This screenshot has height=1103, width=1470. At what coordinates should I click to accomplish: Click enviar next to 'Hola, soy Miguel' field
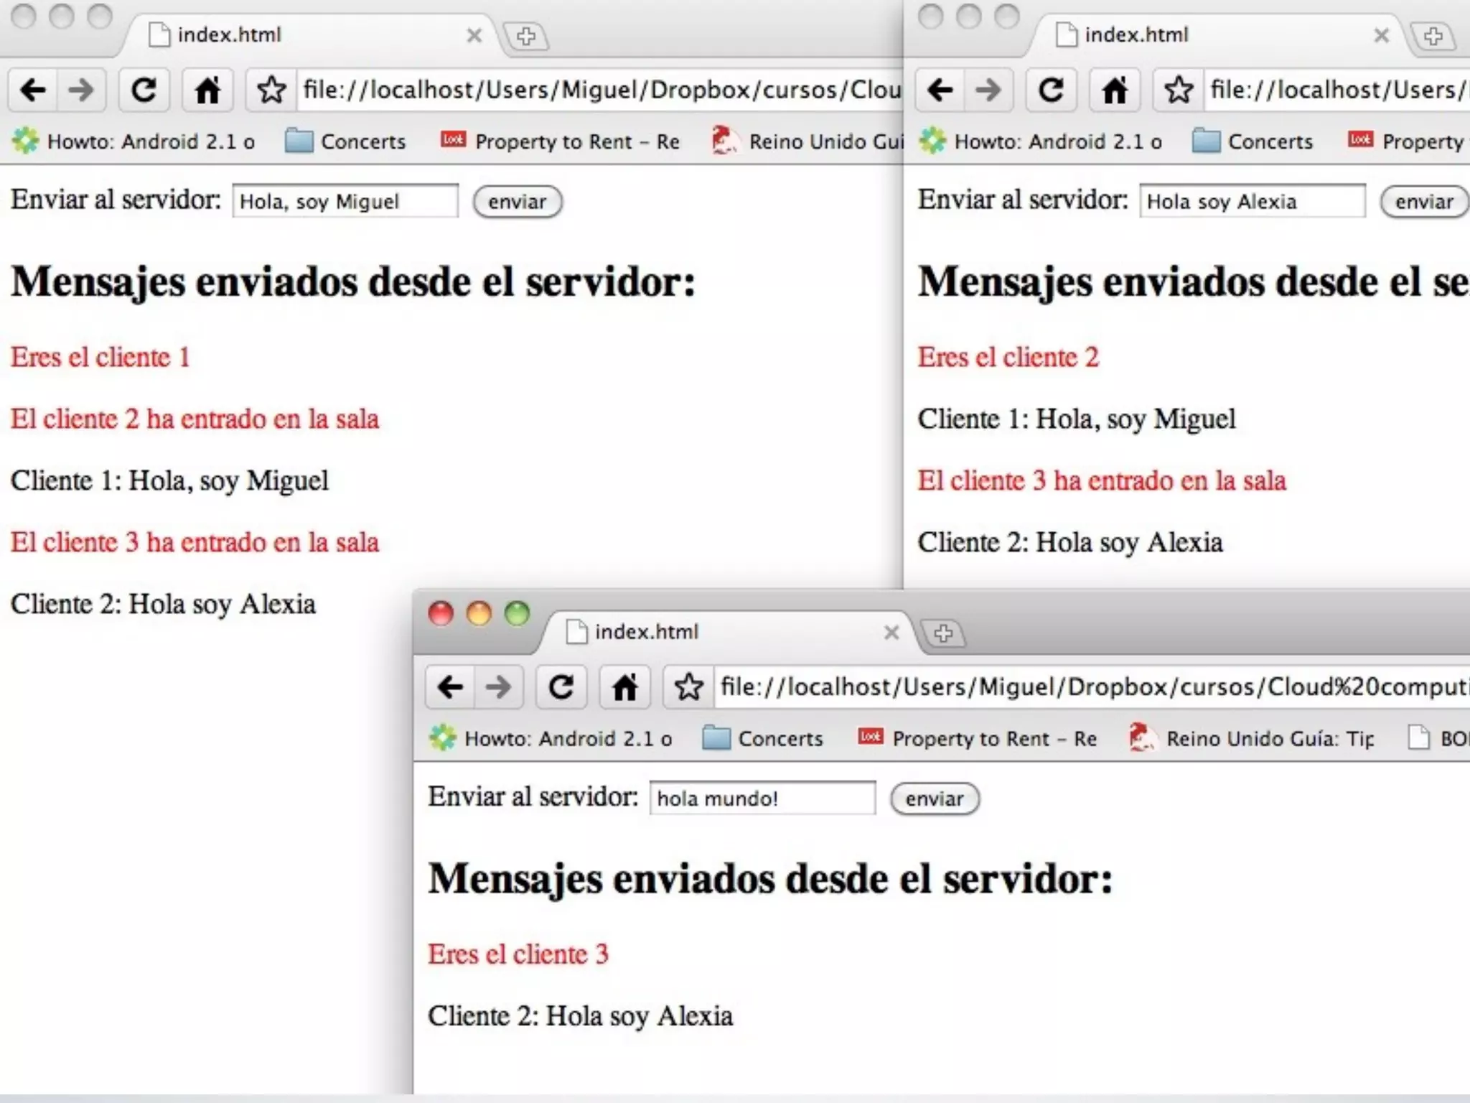click(x=517, y=202)
